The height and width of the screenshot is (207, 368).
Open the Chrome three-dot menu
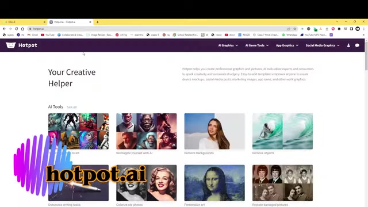click(364, 29)
